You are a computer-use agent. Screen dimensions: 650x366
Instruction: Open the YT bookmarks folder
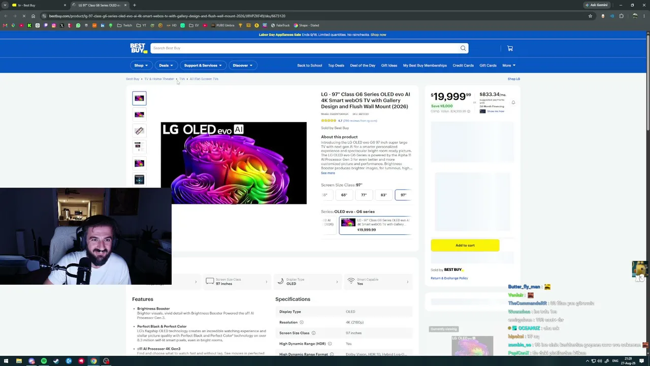click(x=141, y=25)
